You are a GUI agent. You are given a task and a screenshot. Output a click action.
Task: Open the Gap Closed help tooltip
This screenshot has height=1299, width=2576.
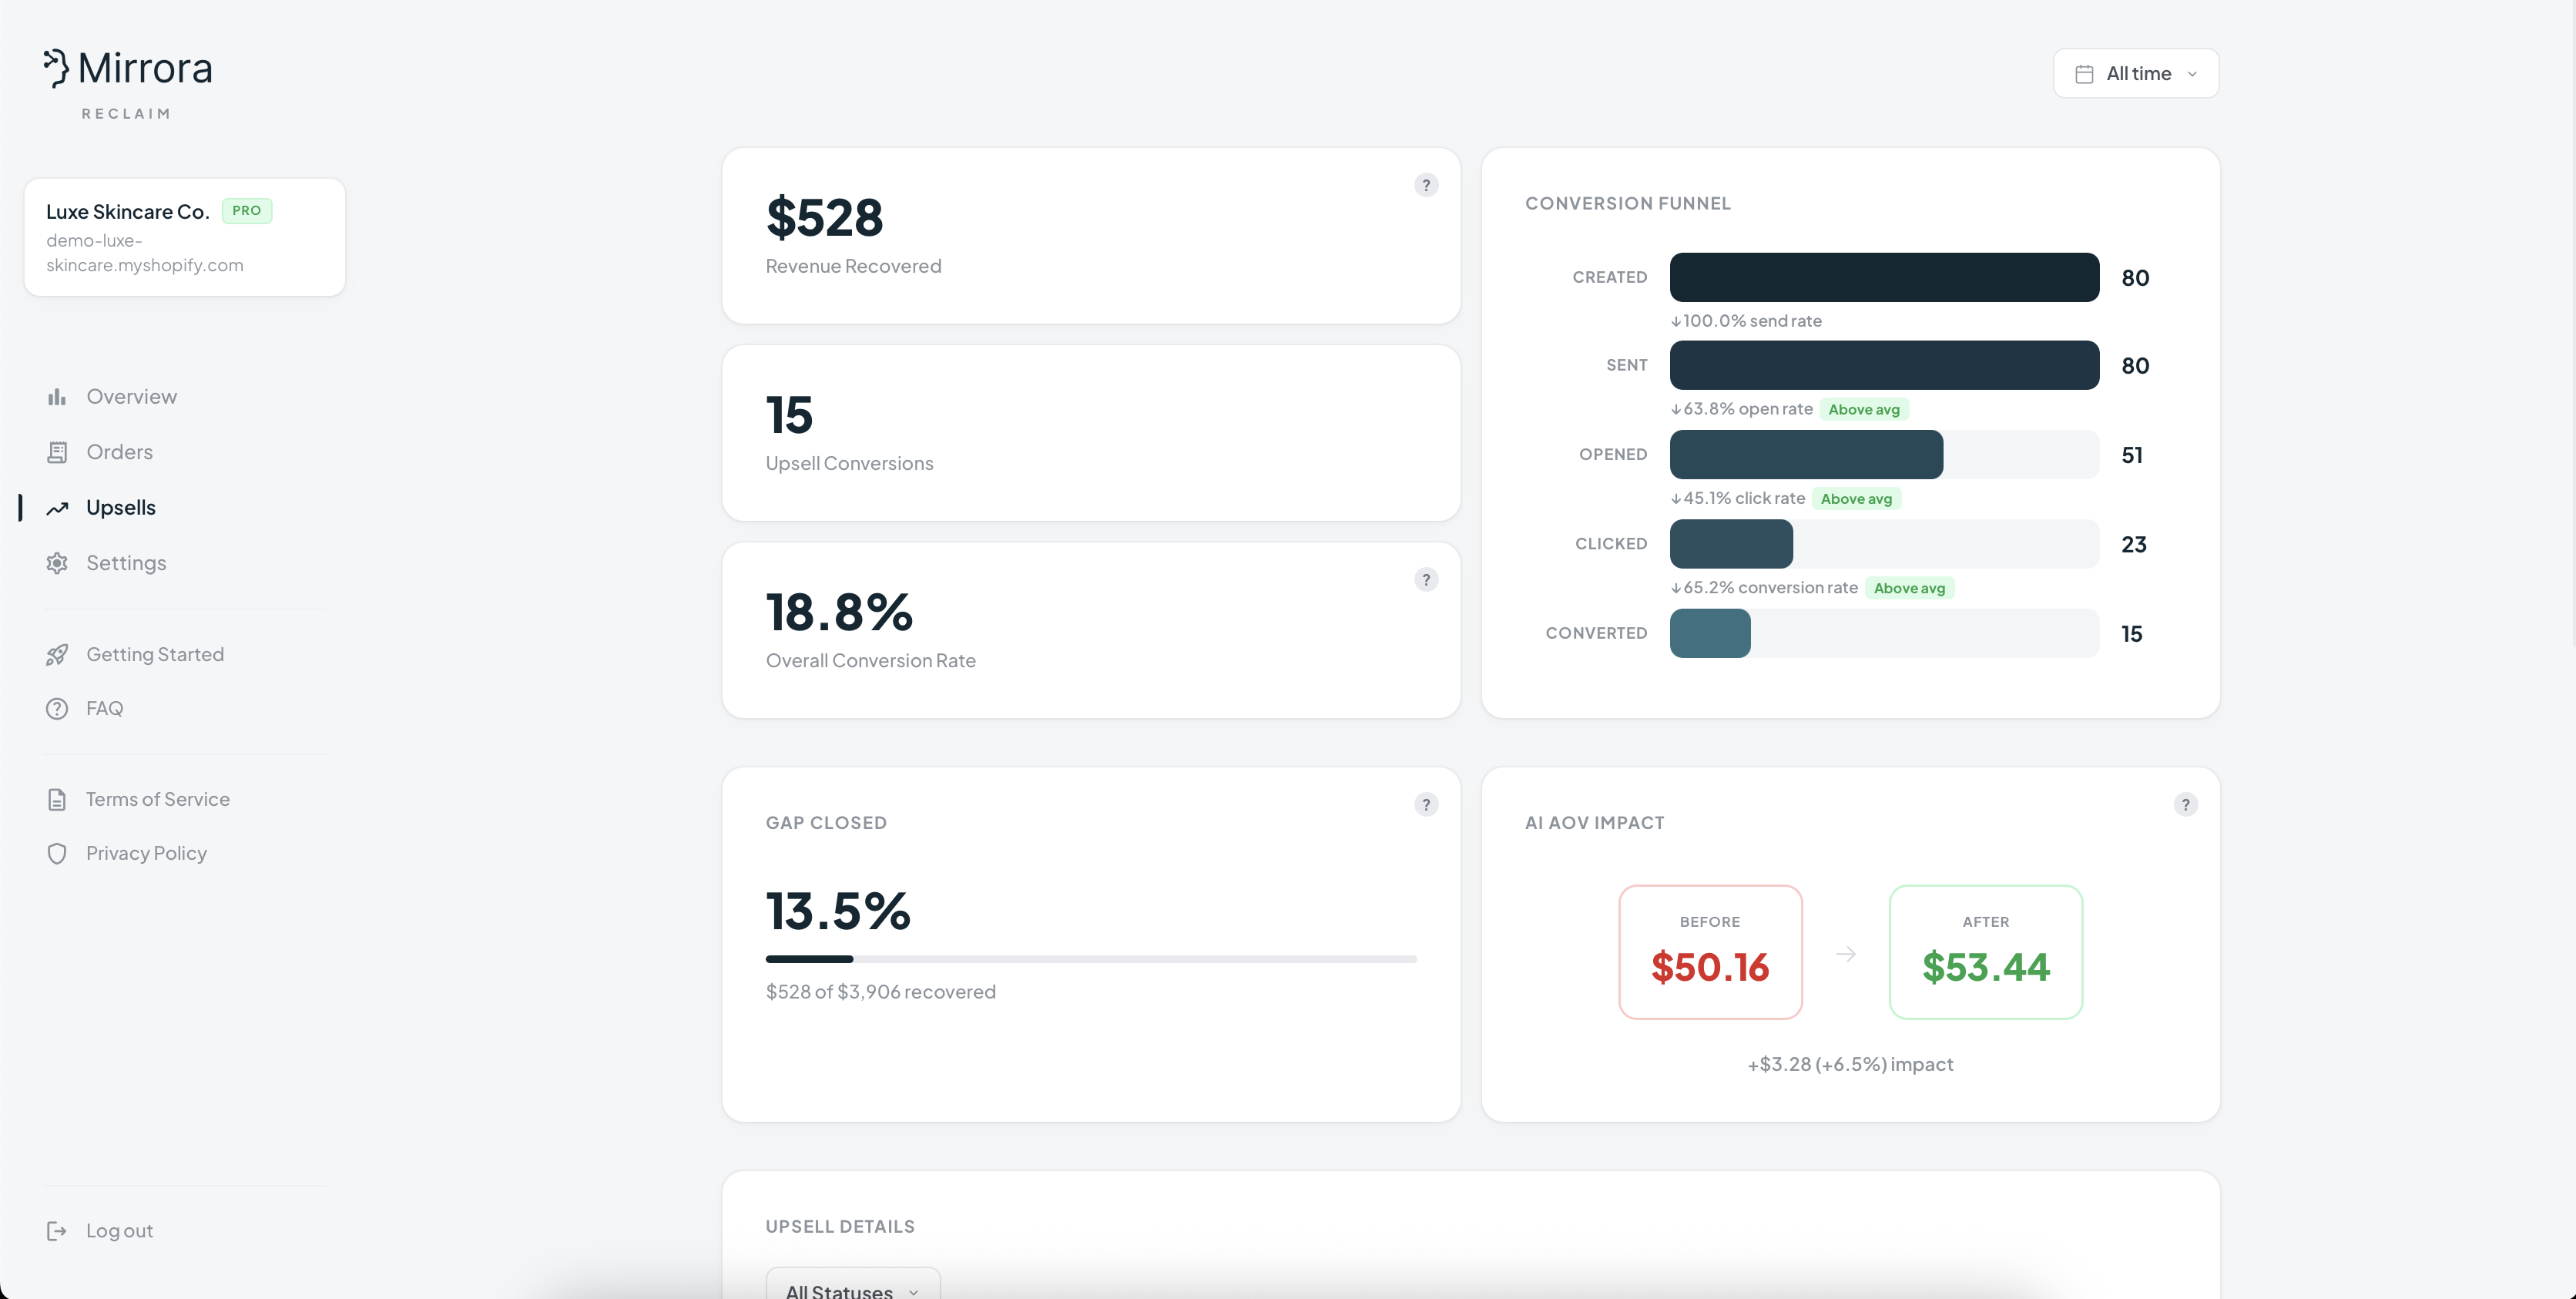point(1426,804)
